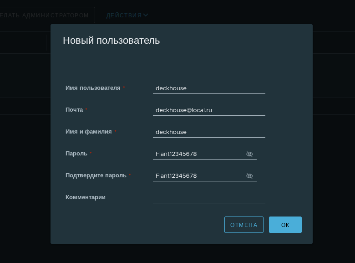Click the chevron arrow next to Действия
Viewport: 355px width, 263px height.
(x=146, y=15)
